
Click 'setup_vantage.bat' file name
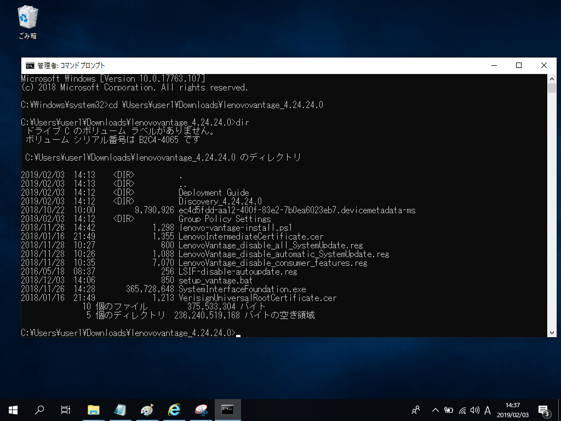(x=215, y=280)
